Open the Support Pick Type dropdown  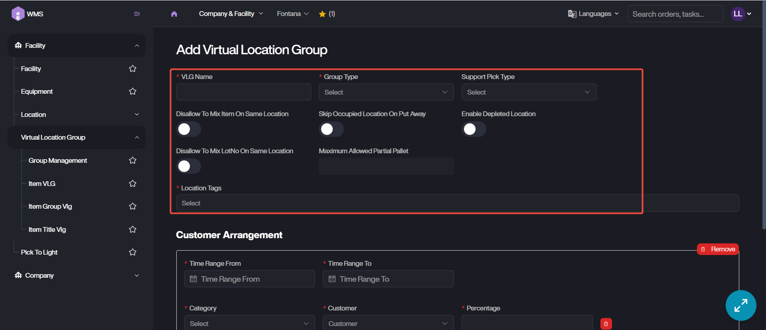(x=529, y=92)
